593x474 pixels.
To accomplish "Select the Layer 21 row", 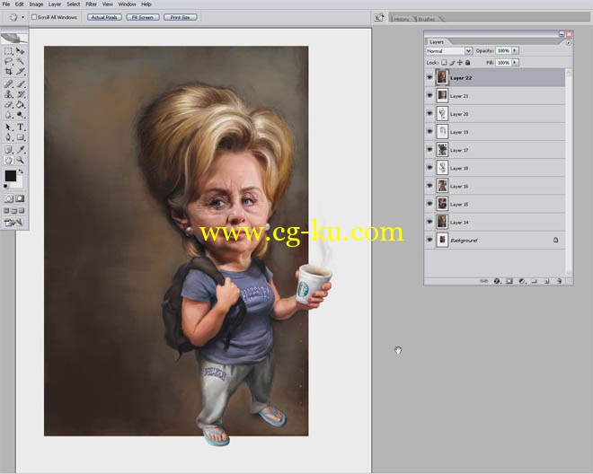I will 495,96.
